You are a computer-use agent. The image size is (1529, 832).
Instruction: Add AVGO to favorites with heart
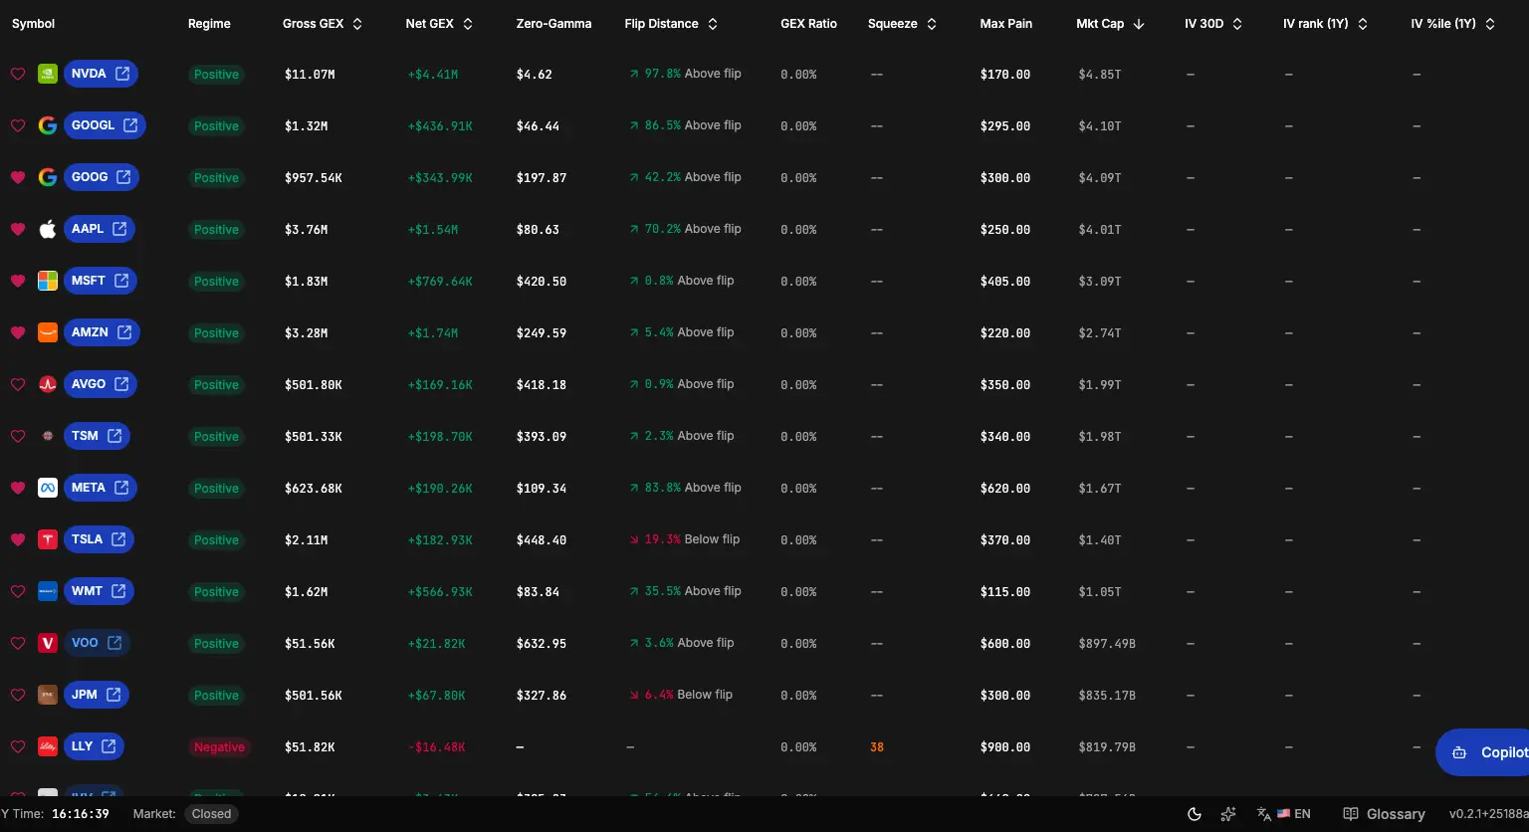tap(17, 384)
